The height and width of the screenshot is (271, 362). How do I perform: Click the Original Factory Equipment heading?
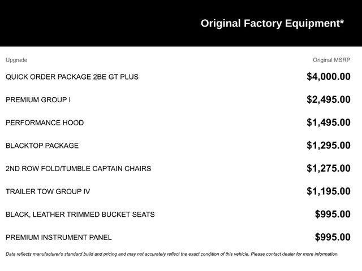(x=272, y=23)
